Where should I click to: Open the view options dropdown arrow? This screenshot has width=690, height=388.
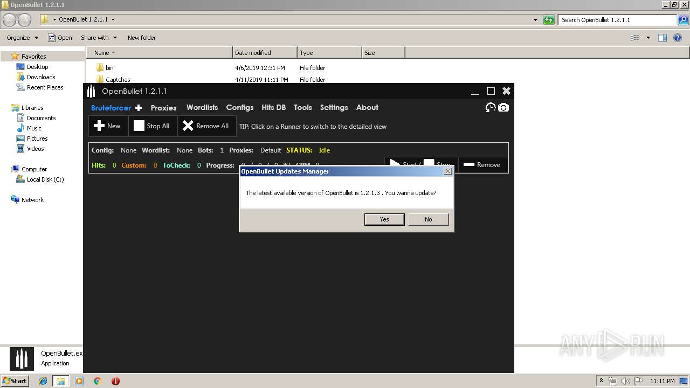648,38
